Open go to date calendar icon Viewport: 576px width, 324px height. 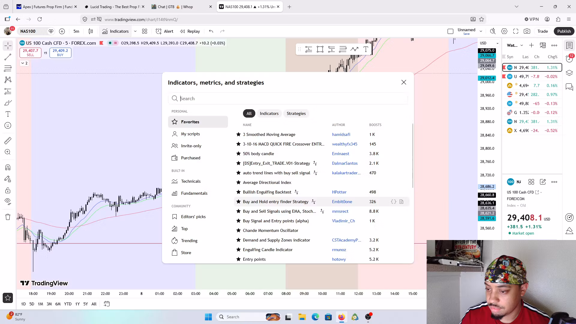[x=106, y=304]
